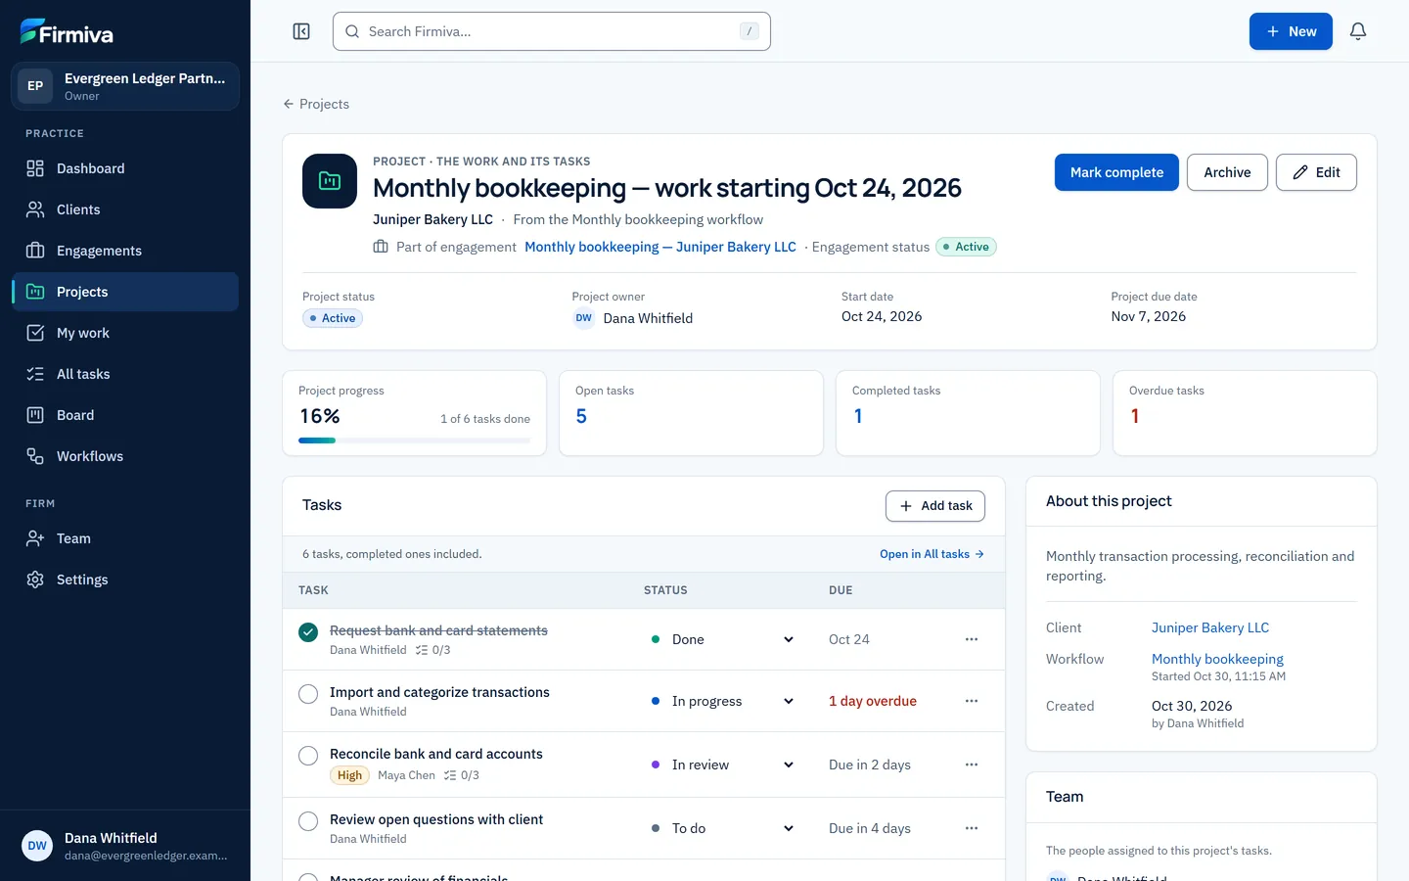Image resolution: width=1409 pixels, height=881 pixels.
Task: Open more options for Request bank statements task
Action: (972, 639)
